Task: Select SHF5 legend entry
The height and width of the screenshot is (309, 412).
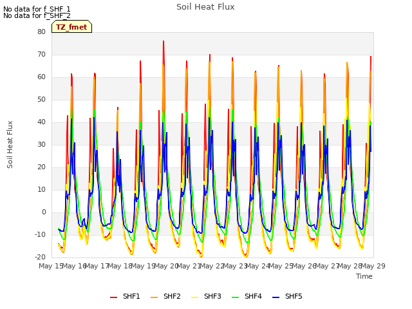Action: point(288,296)
